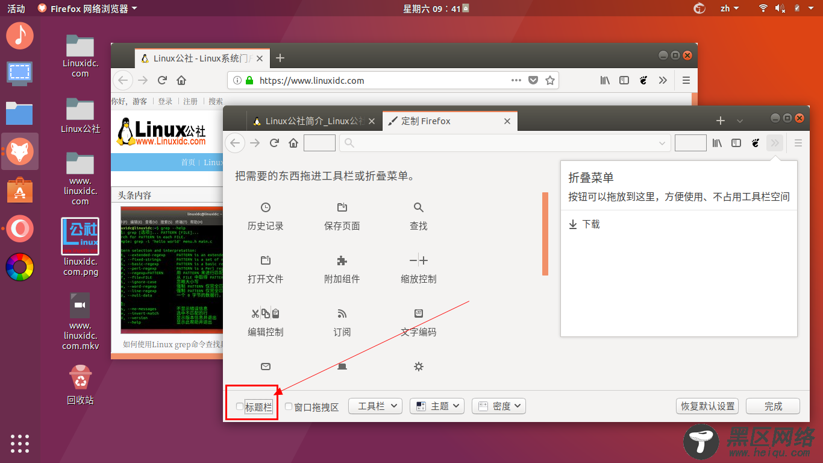
Task: Click bookmark star in back Firefox URL bar
Action: point(549,80)
